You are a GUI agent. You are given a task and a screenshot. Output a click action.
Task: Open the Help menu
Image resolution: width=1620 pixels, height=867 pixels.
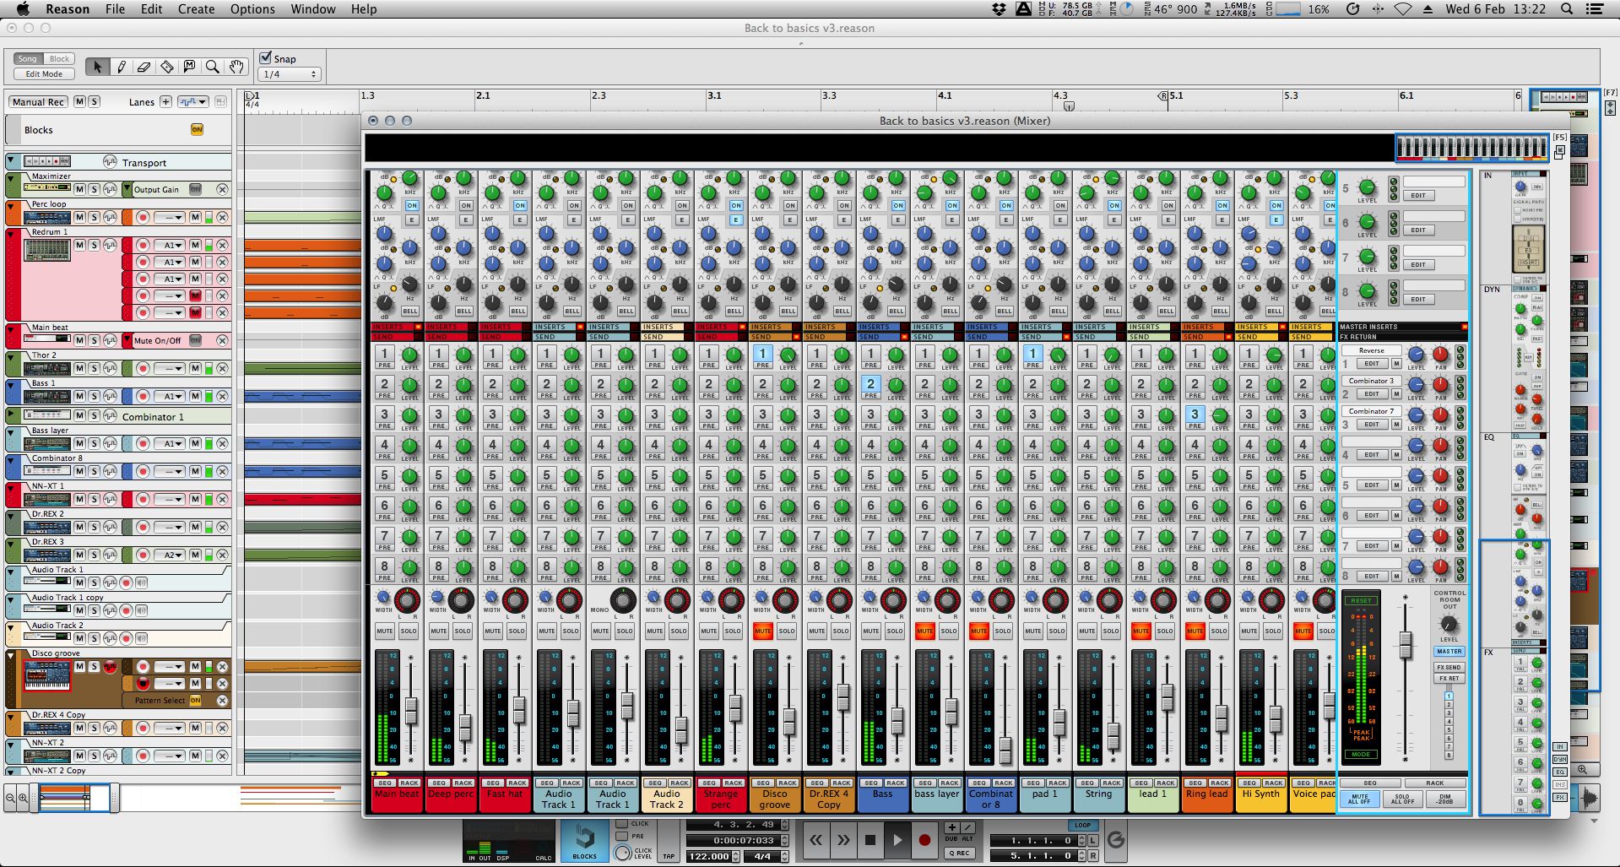coord(364,9)
